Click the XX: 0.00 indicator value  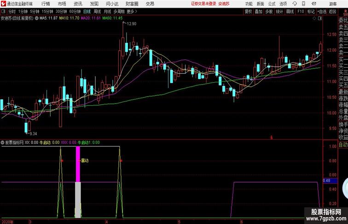click(x=31, y=143)
